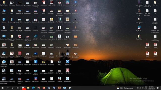Open the ENG INTL language switcher
161x90 pixels.
(146, 88)
